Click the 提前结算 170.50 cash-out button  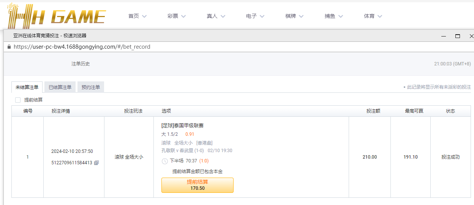197,185
